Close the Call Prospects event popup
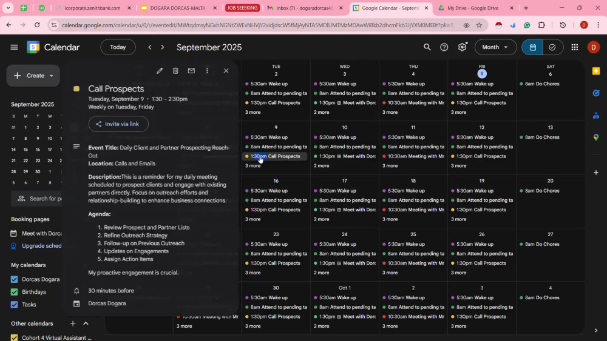This screenshot has height=341, width=607. [x=226, y=71]
